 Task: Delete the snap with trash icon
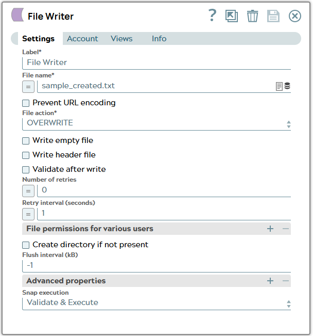[x=252, y=16]
